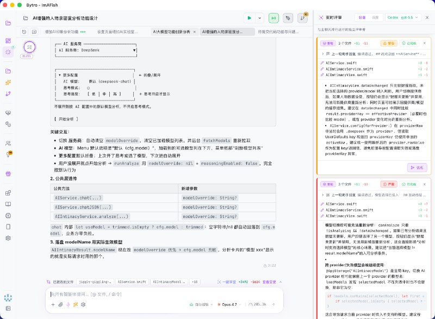Click the history clock icon before the tabs
The image size is (435, 319).
point(24,32)
